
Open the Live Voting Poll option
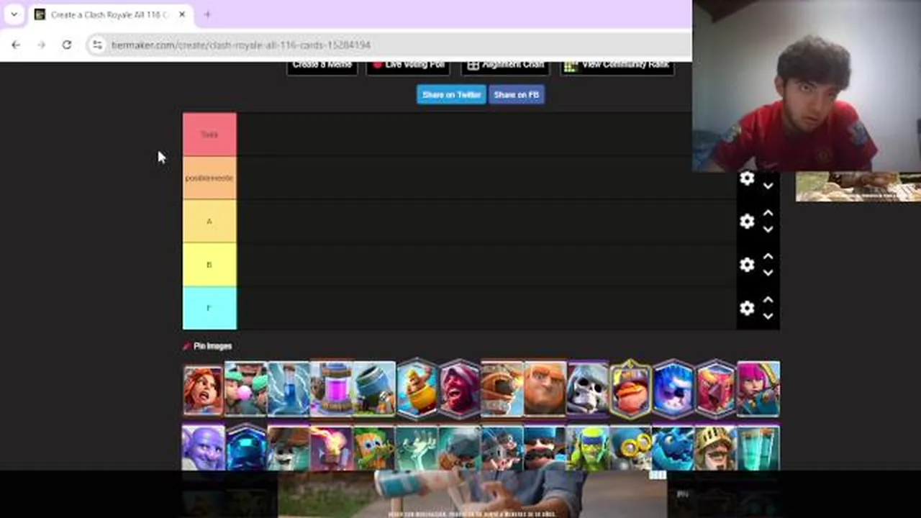pyautogui.click(x=408, y=66)
